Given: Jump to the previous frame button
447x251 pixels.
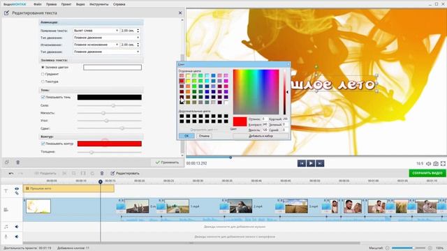Looking at the screenshot, I should point(302,163).
